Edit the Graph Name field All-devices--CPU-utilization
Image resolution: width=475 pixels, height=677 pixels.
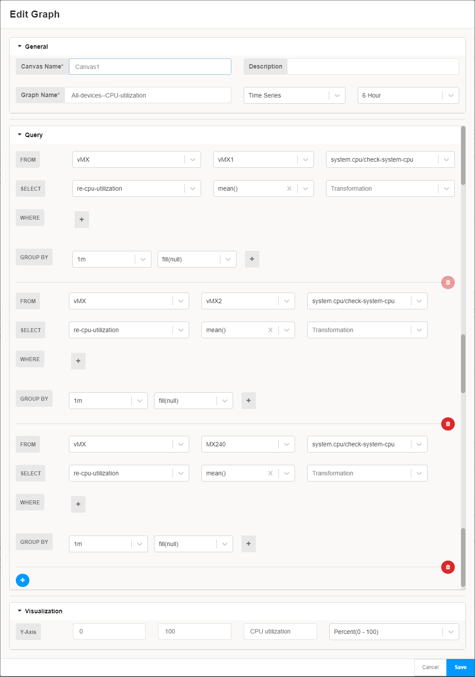pyautogui.click(x=148, y=95)
